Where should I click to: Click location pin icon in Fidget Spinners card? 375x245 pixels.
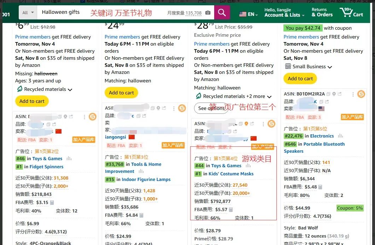[65, 117]
